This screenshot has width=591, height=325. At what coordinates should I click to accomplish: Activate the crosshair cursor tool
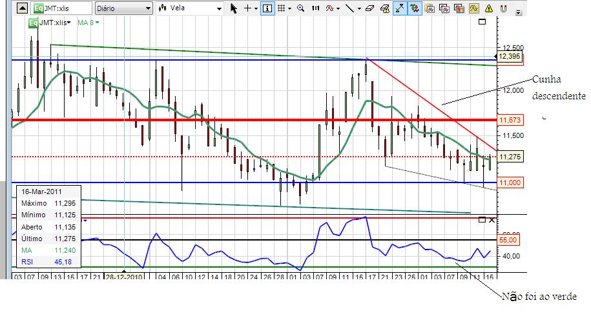(x=247, y=8)
